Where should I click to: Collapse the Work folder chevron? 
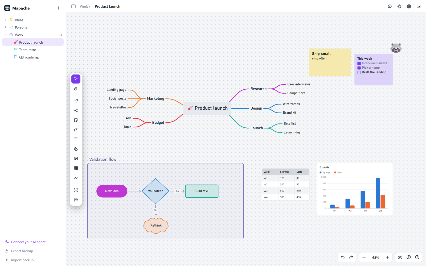pyautogui.click(x=6, y=35)
